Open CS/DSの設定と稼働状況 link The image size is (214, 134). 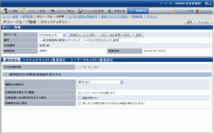(82, 16)
